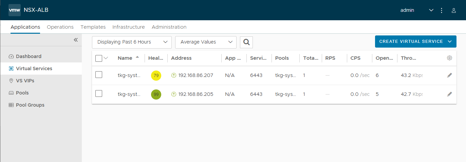This screenshot has width=466, height=162.
Task: Click throughput value 43.2 Kbps
Action: tap(412, 75)
